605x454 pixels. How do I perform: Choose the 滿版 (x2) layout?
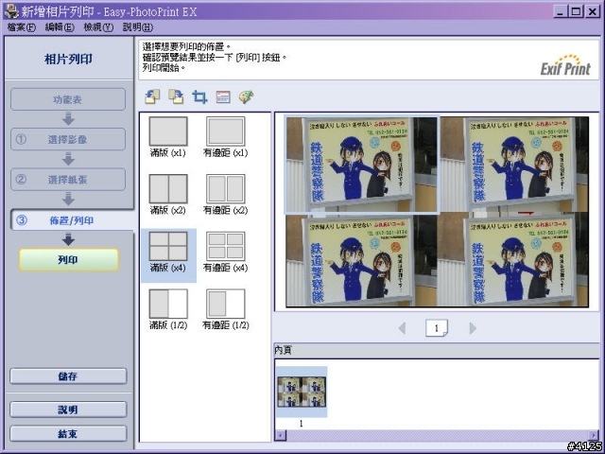coord(168,195)
